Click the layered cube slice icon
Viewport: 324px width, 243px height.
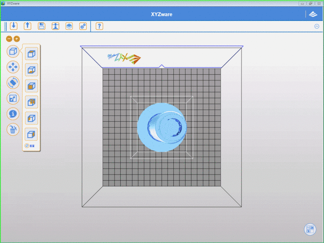69,26
